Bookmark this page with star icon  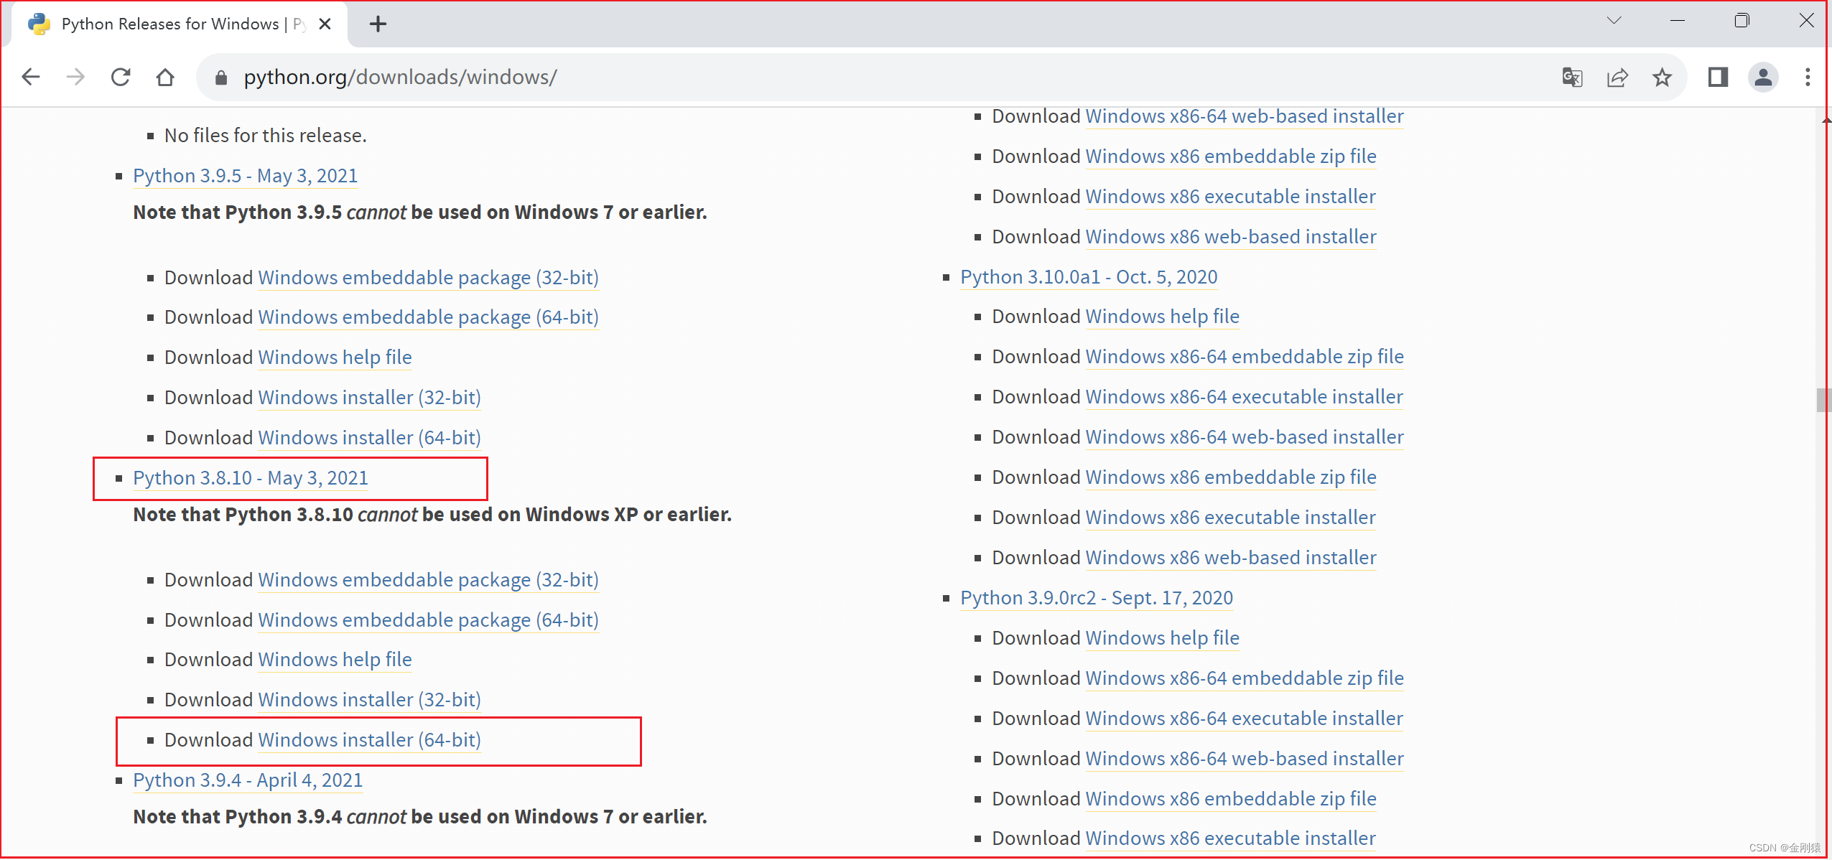(x=1662, y=77)
